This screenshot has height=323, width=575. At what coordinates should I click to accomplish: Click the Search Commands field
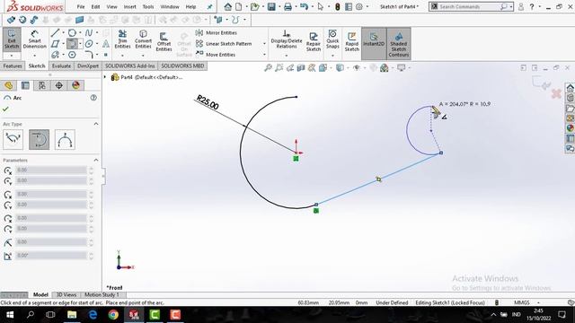pos(465,6)
